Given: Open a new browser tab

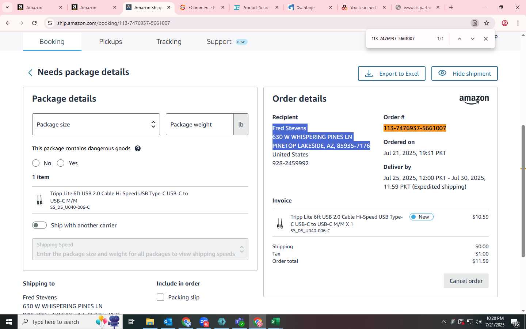Looking at the screenshot, I should (x=451, y=7).
